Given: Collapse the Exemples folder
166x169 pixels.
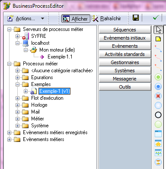Looking at the screenshot, I should [17, 84].
